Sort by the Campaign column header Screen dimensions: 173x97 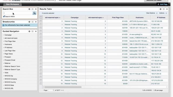75,18
